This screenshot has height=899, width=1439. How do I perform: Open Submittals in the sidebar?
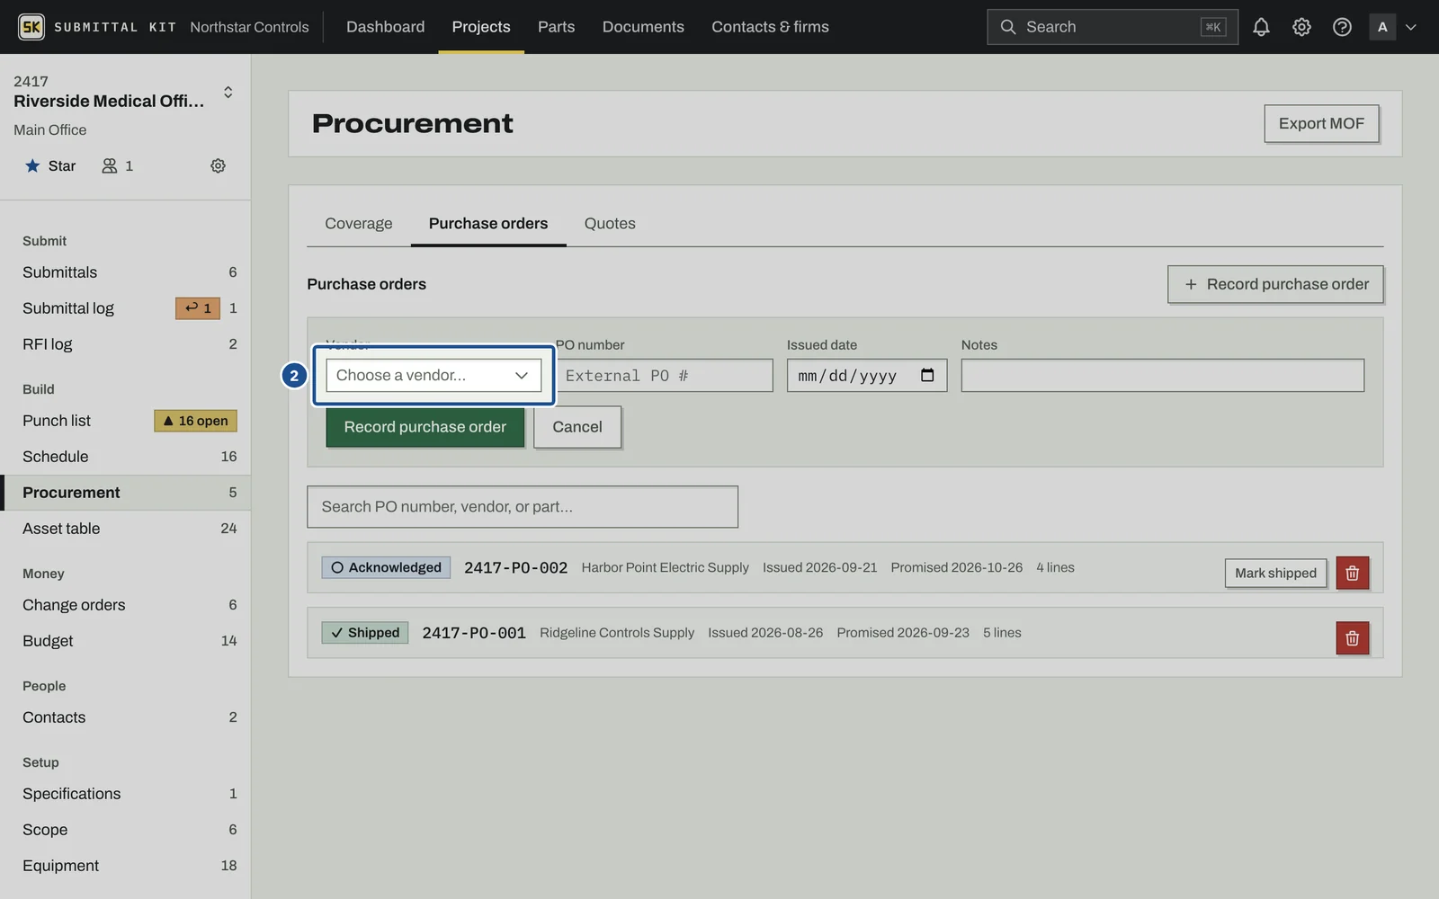pos(126,272)
